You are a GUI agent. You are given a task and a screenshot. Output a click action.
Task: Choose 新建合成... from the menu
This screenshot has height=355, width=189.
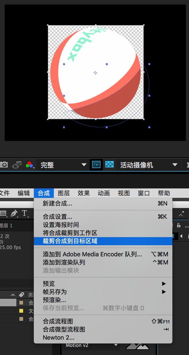[103, 203]
